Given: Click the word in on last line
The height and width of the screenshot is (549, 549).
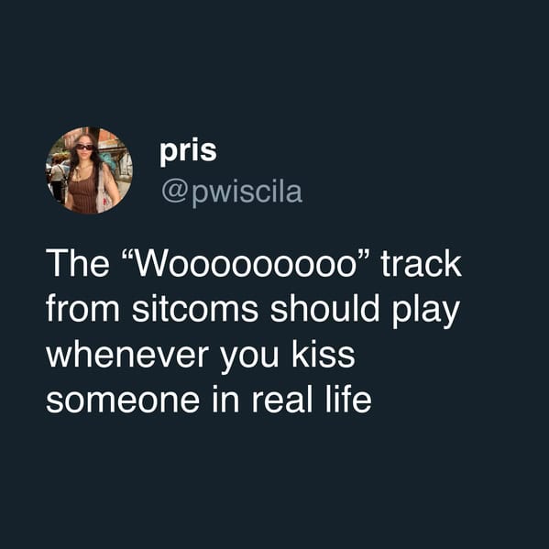Looking at the screenshot, I should [225, 399].
